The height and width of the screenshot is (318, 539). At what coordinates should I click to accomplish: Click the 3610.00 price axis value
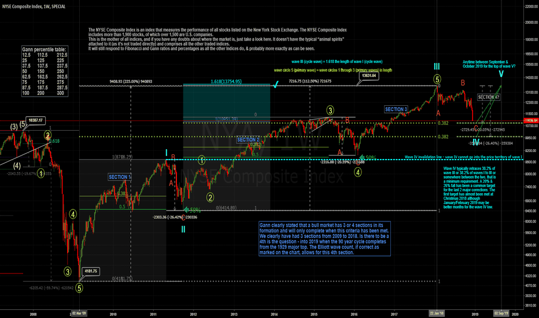tap(531, 305)
